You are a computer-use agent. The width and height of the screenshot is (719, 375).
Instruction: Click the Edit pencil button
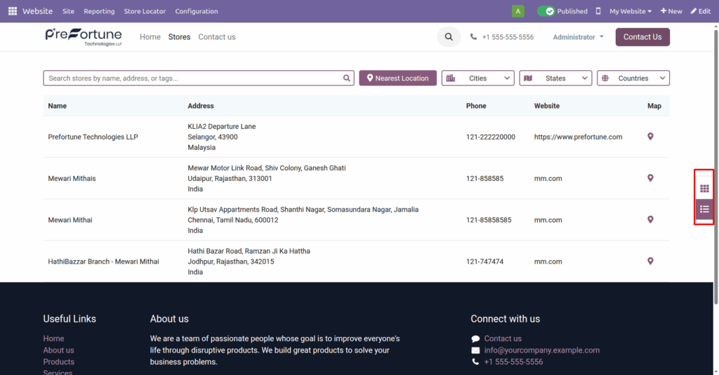pyautogui.click(x=701, y=11)
